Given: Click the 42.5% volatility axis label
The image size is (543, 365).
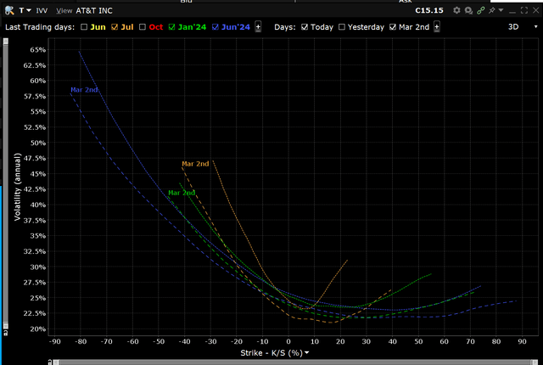Looking at the screenshot, I should [35, 189].
